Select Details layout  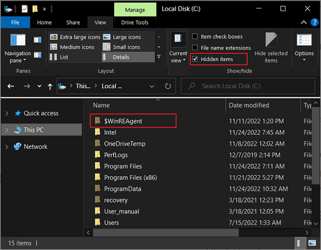[128, 57]
